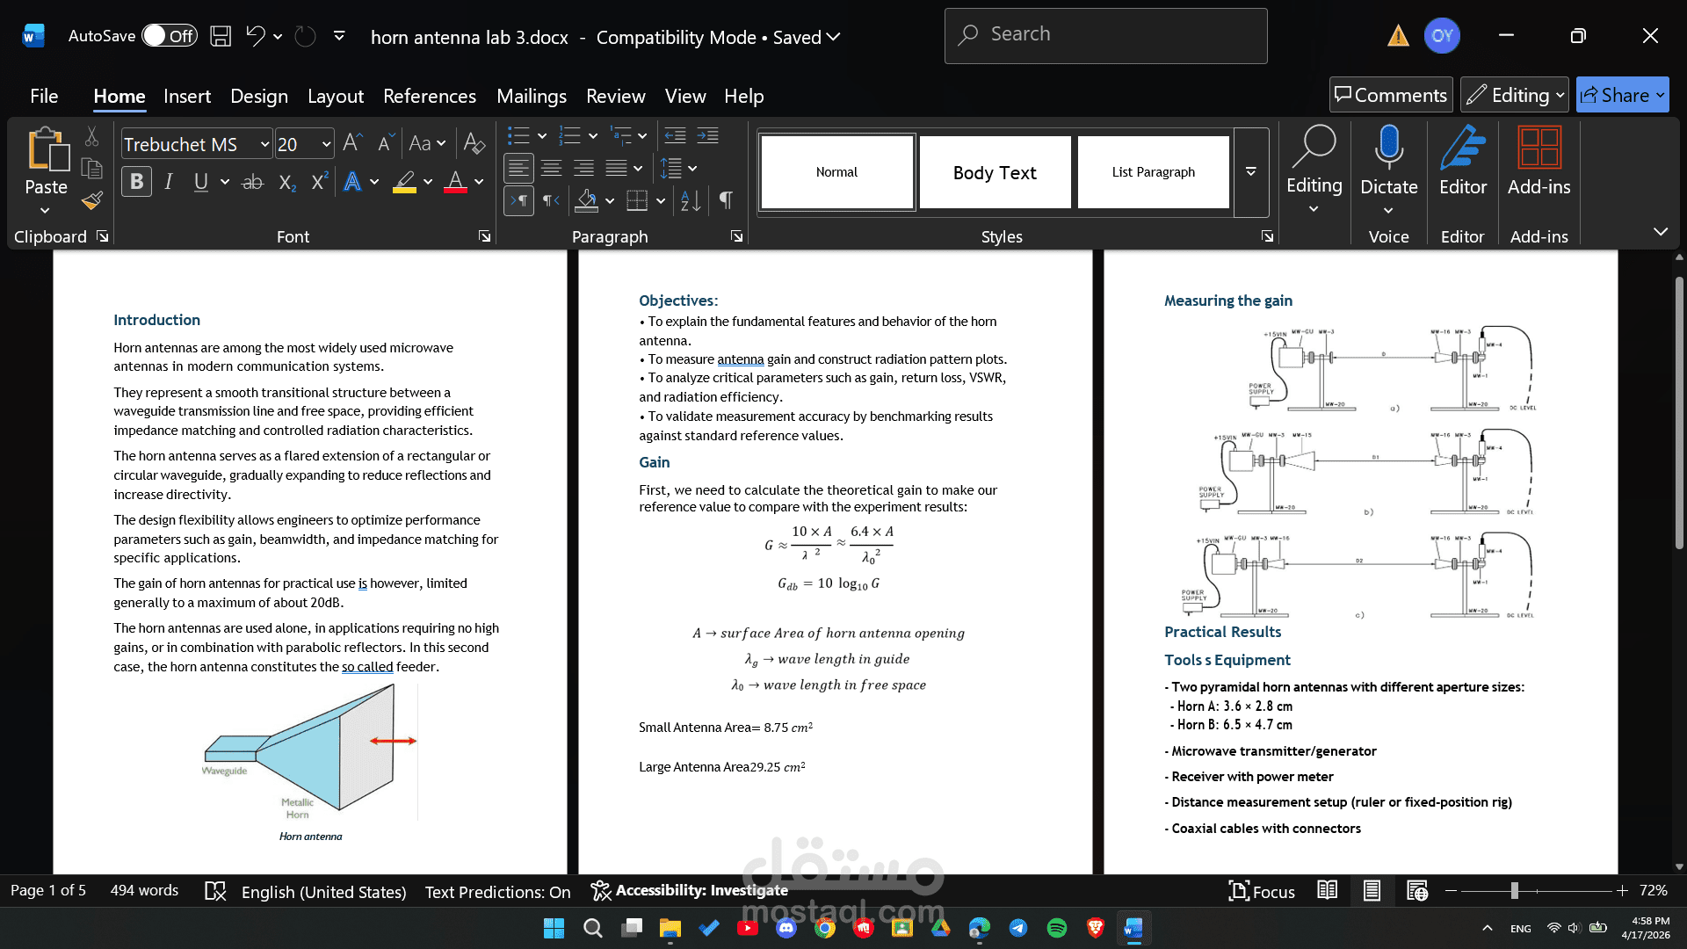Viewport: 1687px width, 949px height.
Task: Click the Format Painter brush icon
Action: pyautogui.click(x=92, y=201)
